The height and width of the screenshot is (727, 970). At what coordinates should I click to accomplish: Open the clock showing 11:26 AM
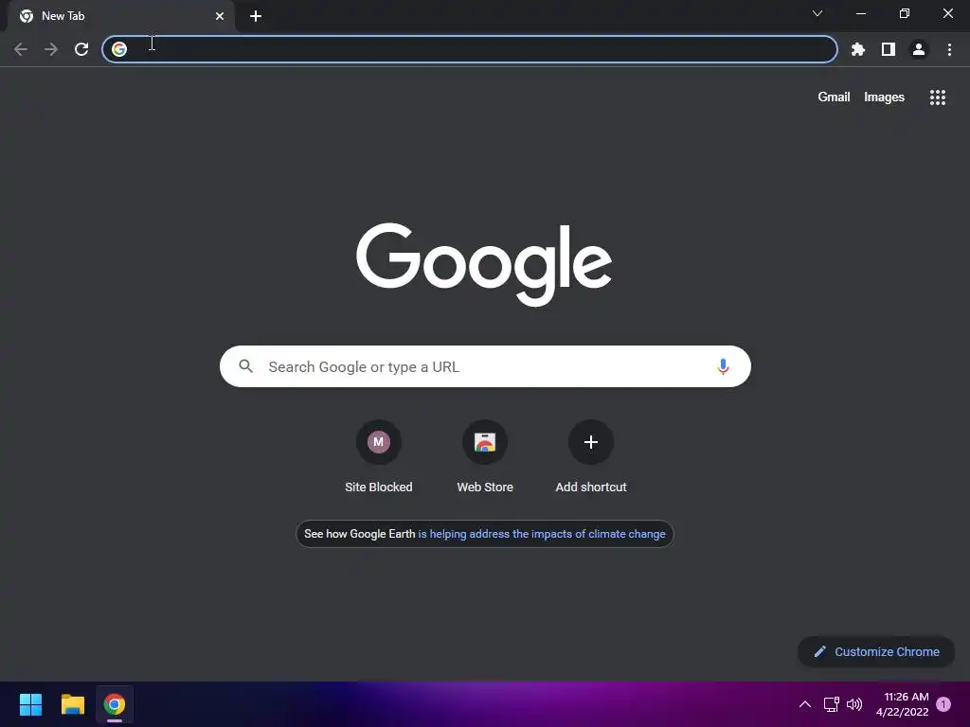point(902,704)
